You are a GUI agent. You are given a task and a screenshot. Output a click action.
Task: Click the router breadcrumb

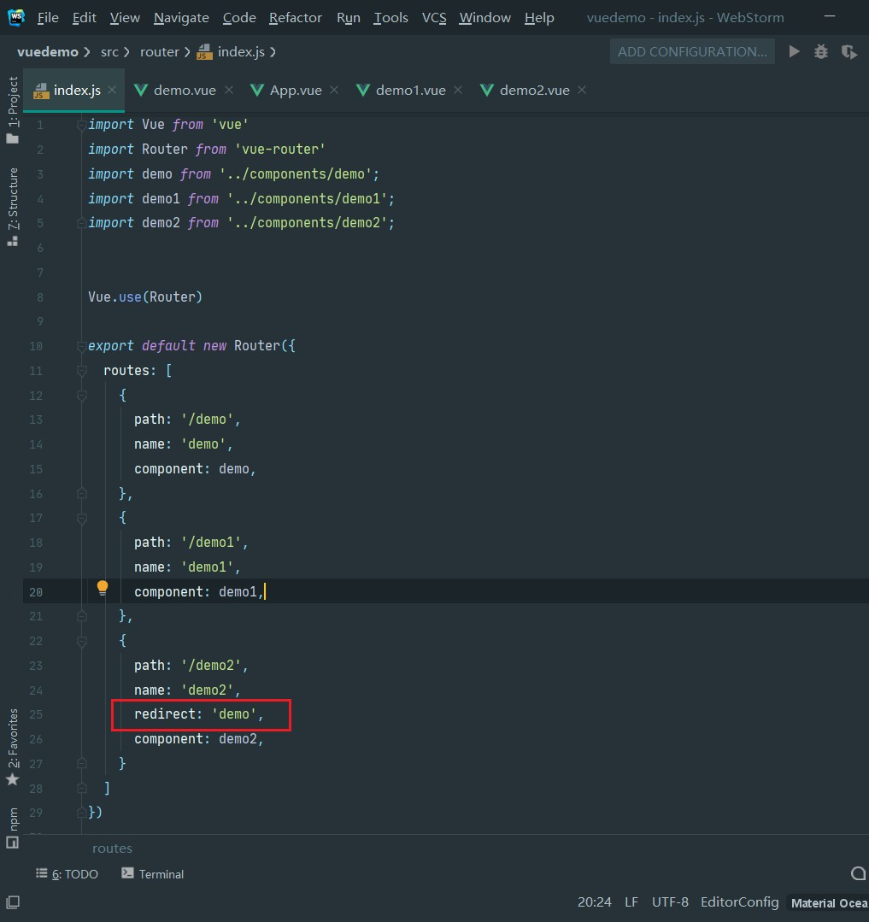(x=159, y=52)
